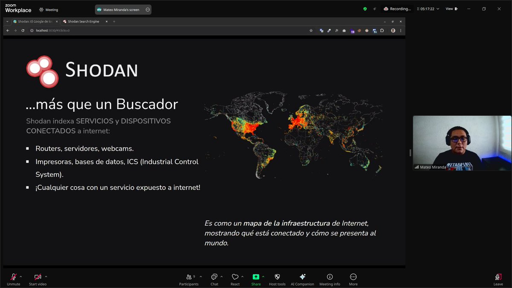Screen dimensions: 512x288
Task: Switch to the Shodan Search Engine tab
Action: point(83,21)
